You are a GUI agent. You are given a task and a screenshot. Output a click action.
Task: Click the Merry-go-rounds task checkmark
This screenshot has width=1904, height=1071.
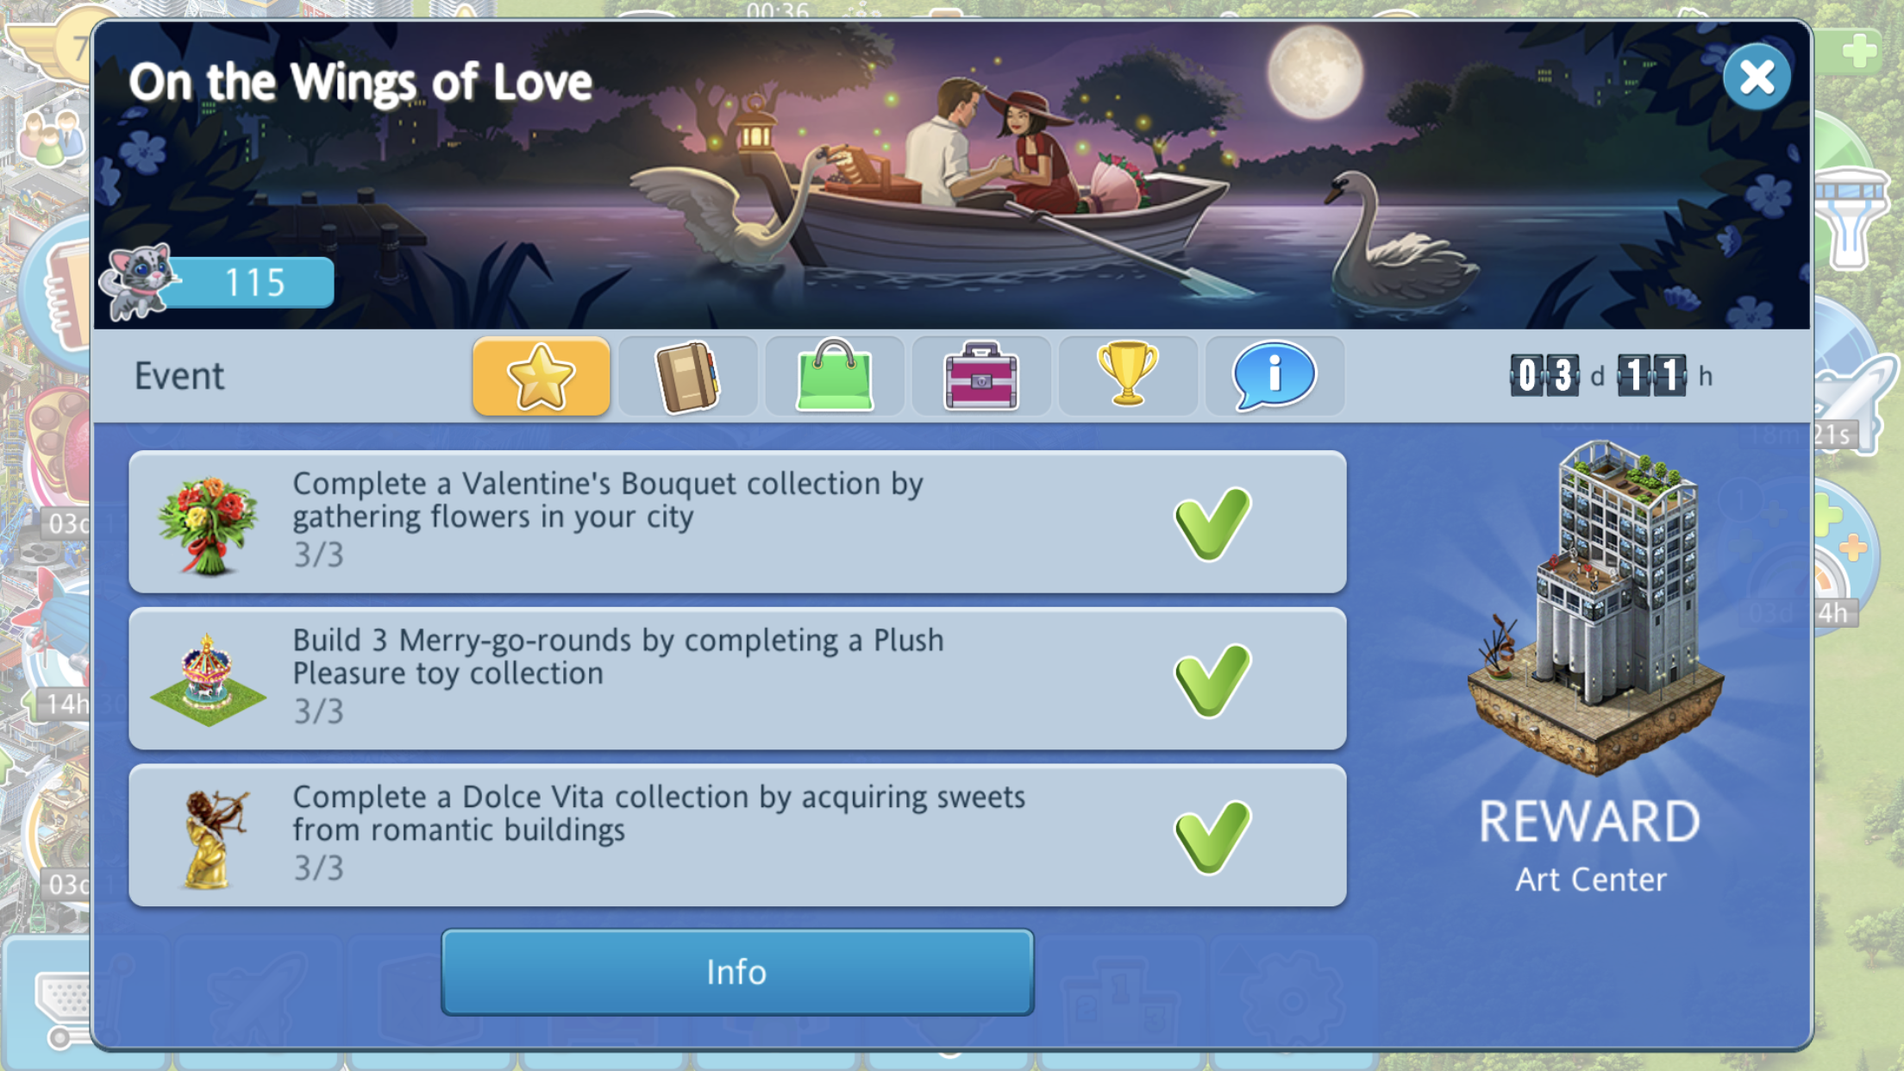pos(1212,680)
